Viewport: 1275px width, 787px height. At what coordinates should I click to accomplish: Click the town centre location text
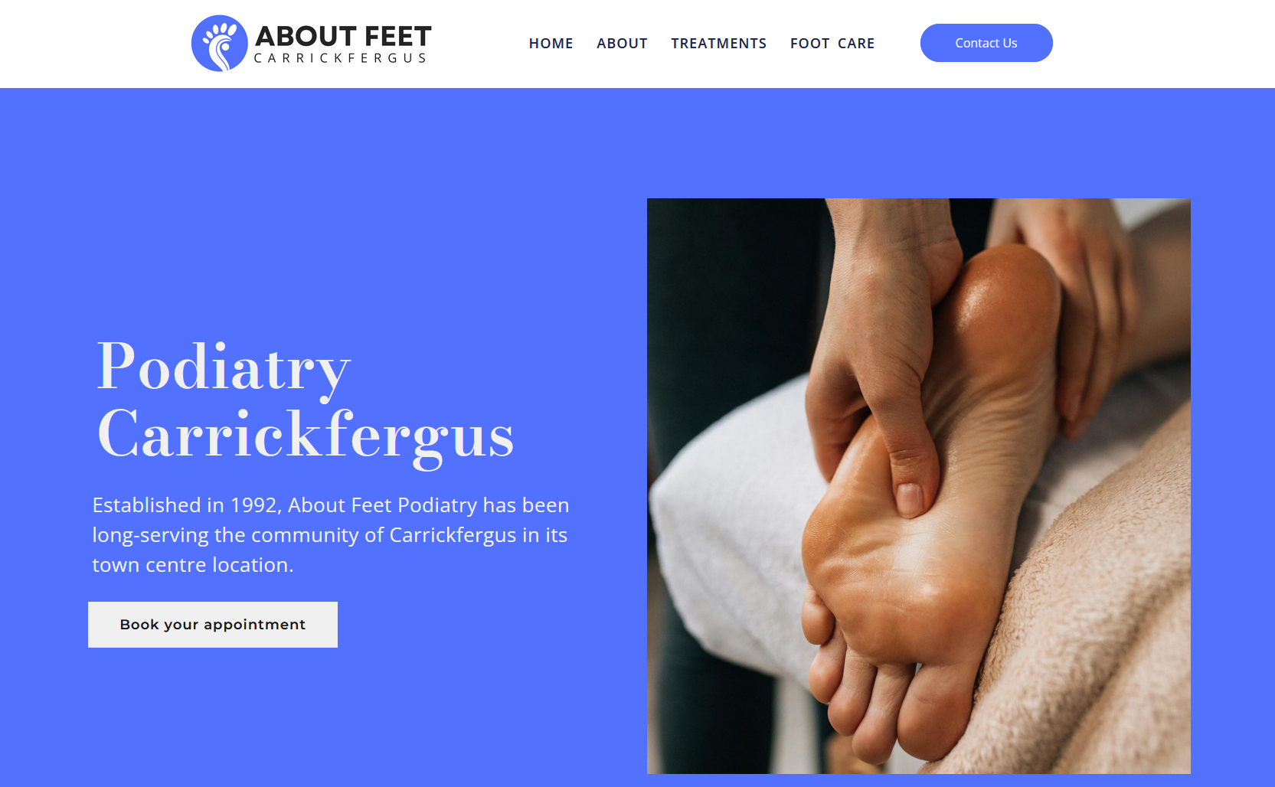coord(193,565)
